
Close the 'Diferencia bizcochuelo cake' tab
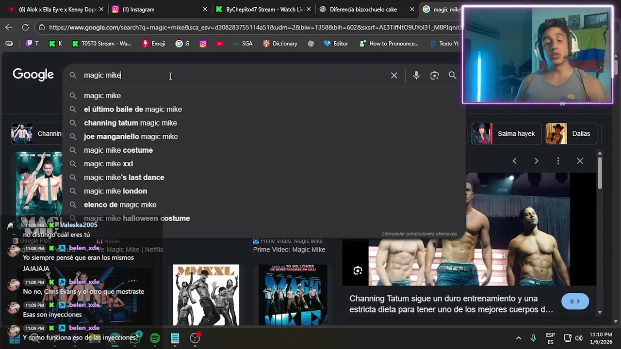(x=412, y=9)
